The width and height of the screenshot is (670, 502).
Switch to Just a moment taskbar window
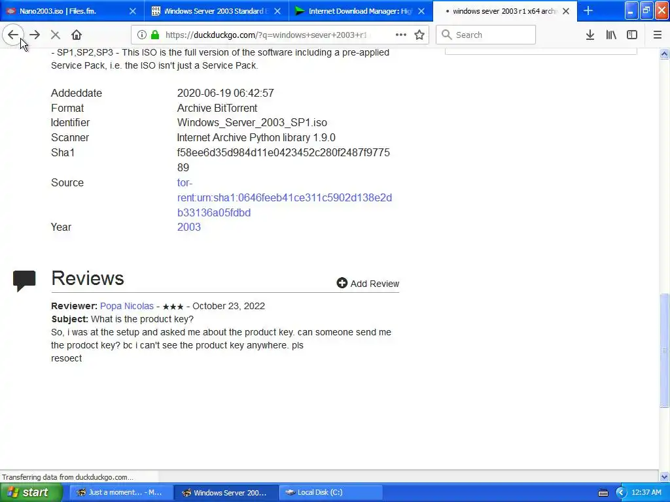(x=121, y=493)
